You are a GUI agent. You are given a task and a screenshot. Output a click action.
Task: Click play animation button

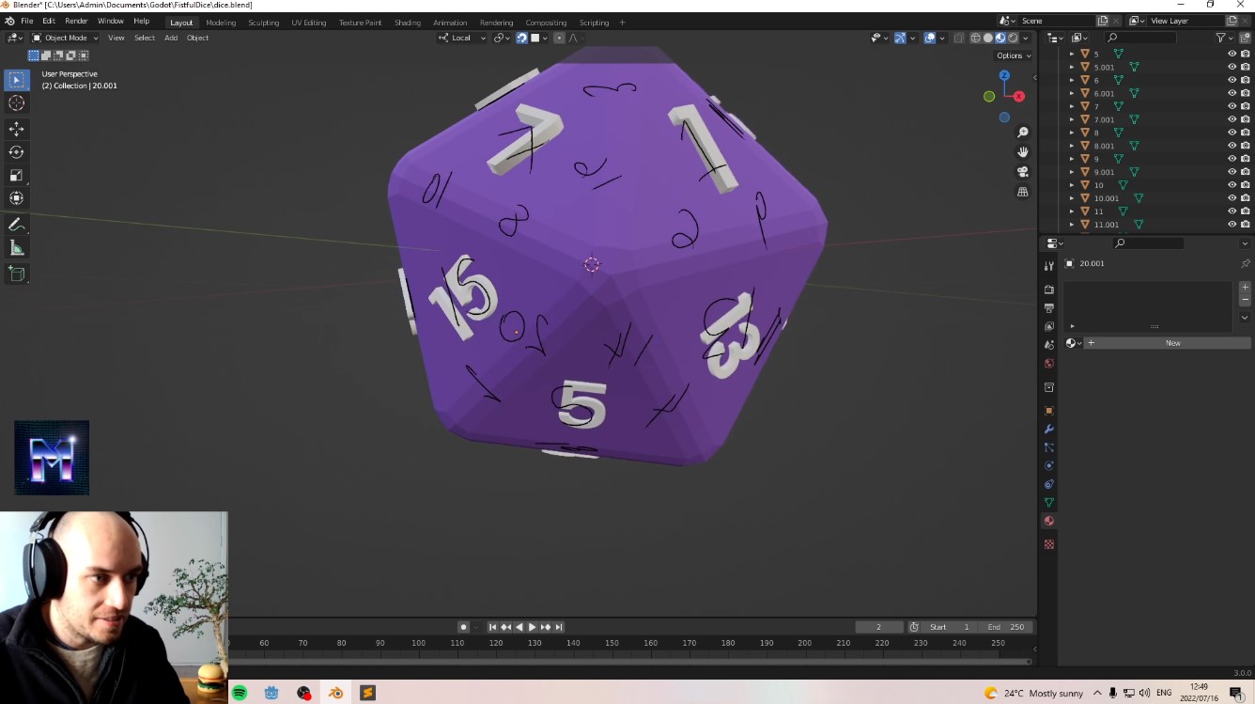click(533, 627)
